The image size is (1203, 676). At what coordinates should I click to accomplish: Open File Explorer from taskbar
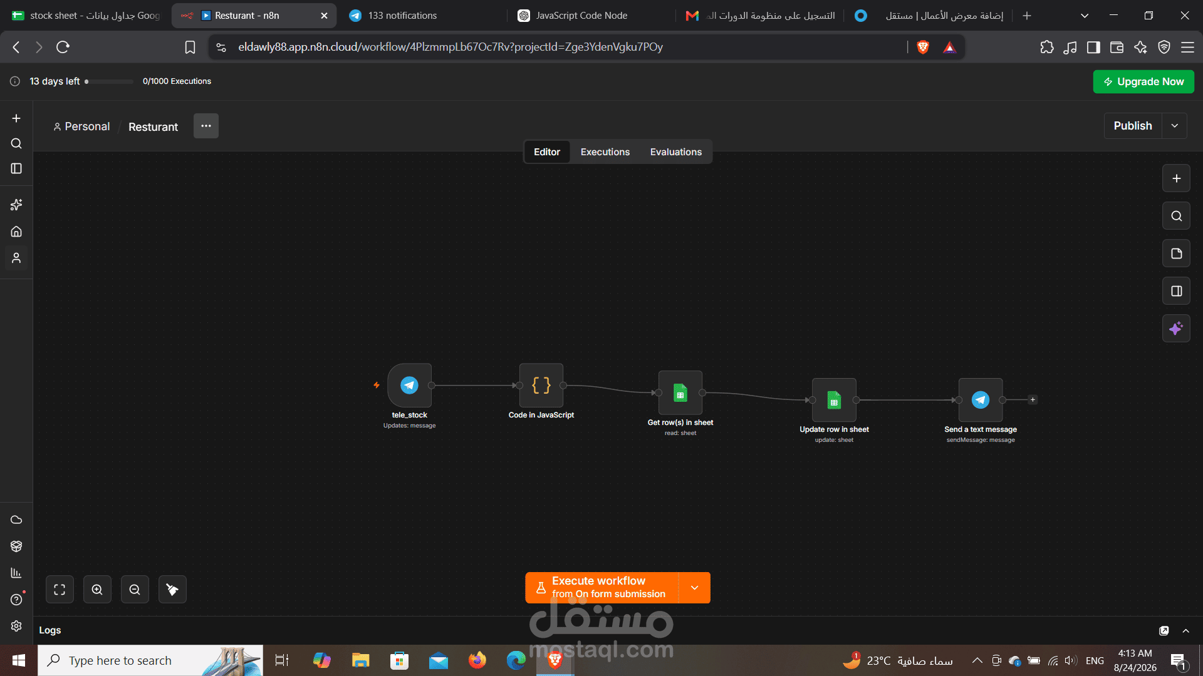[360, 660]
